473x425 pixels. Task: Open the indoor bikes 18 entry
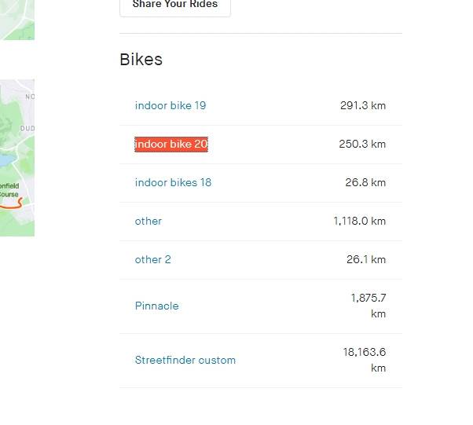[x=173, y=182]
